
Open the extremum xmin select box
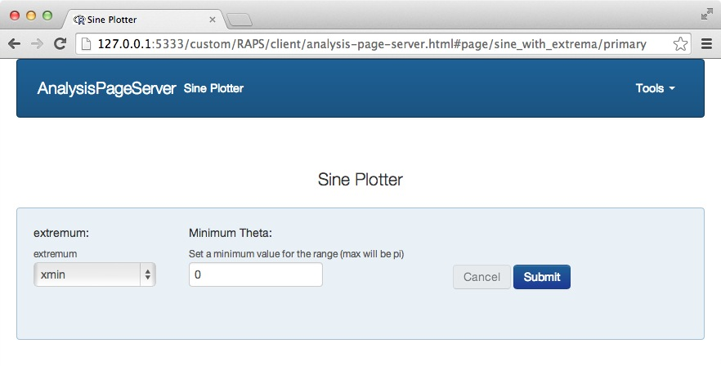(94, 275)
